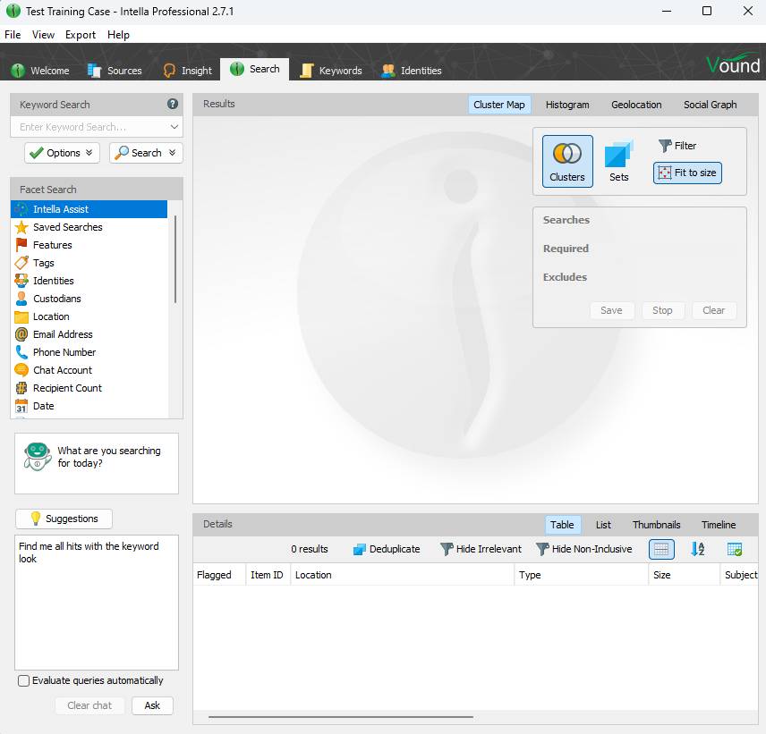Switch Details to List view
Image resolution: width=766 pixels, height=734 pixels.
pyautogui.click(x=603, y=525)
